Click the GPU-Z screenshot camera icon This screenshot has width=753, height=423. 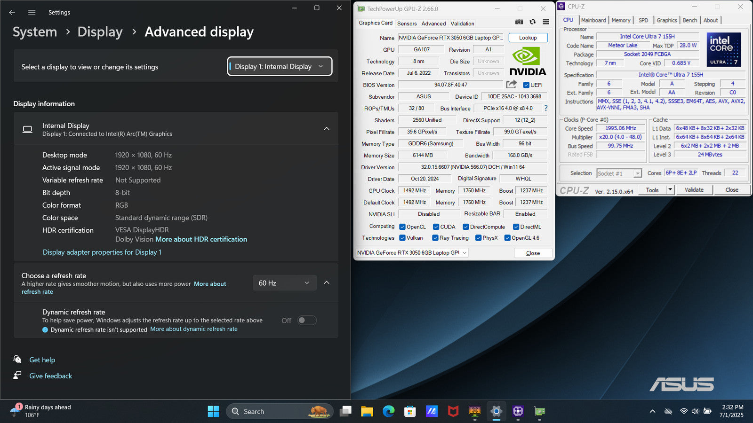tap(519, 22)
